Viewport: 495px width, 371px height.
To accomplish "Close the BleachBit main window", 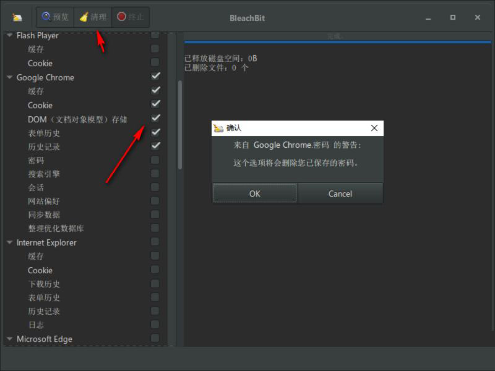I will (477, 17).
